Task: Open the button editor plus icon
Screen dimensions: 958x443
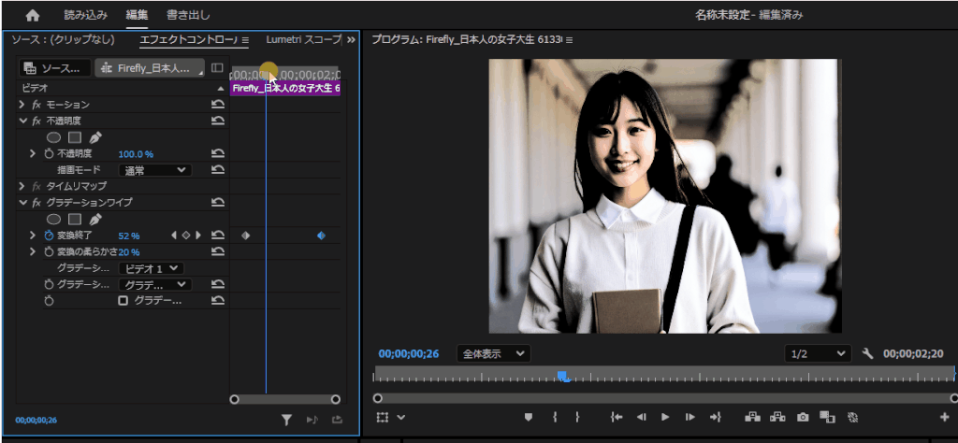Action: tap(945, 418)
